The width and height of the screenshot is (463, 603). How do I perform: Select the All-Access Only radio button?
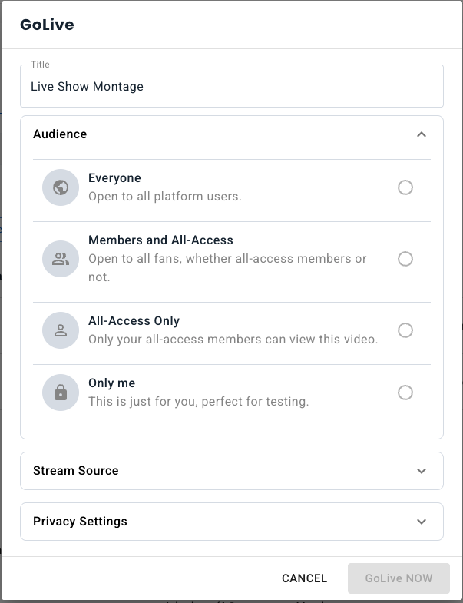(x=405, y=330)
